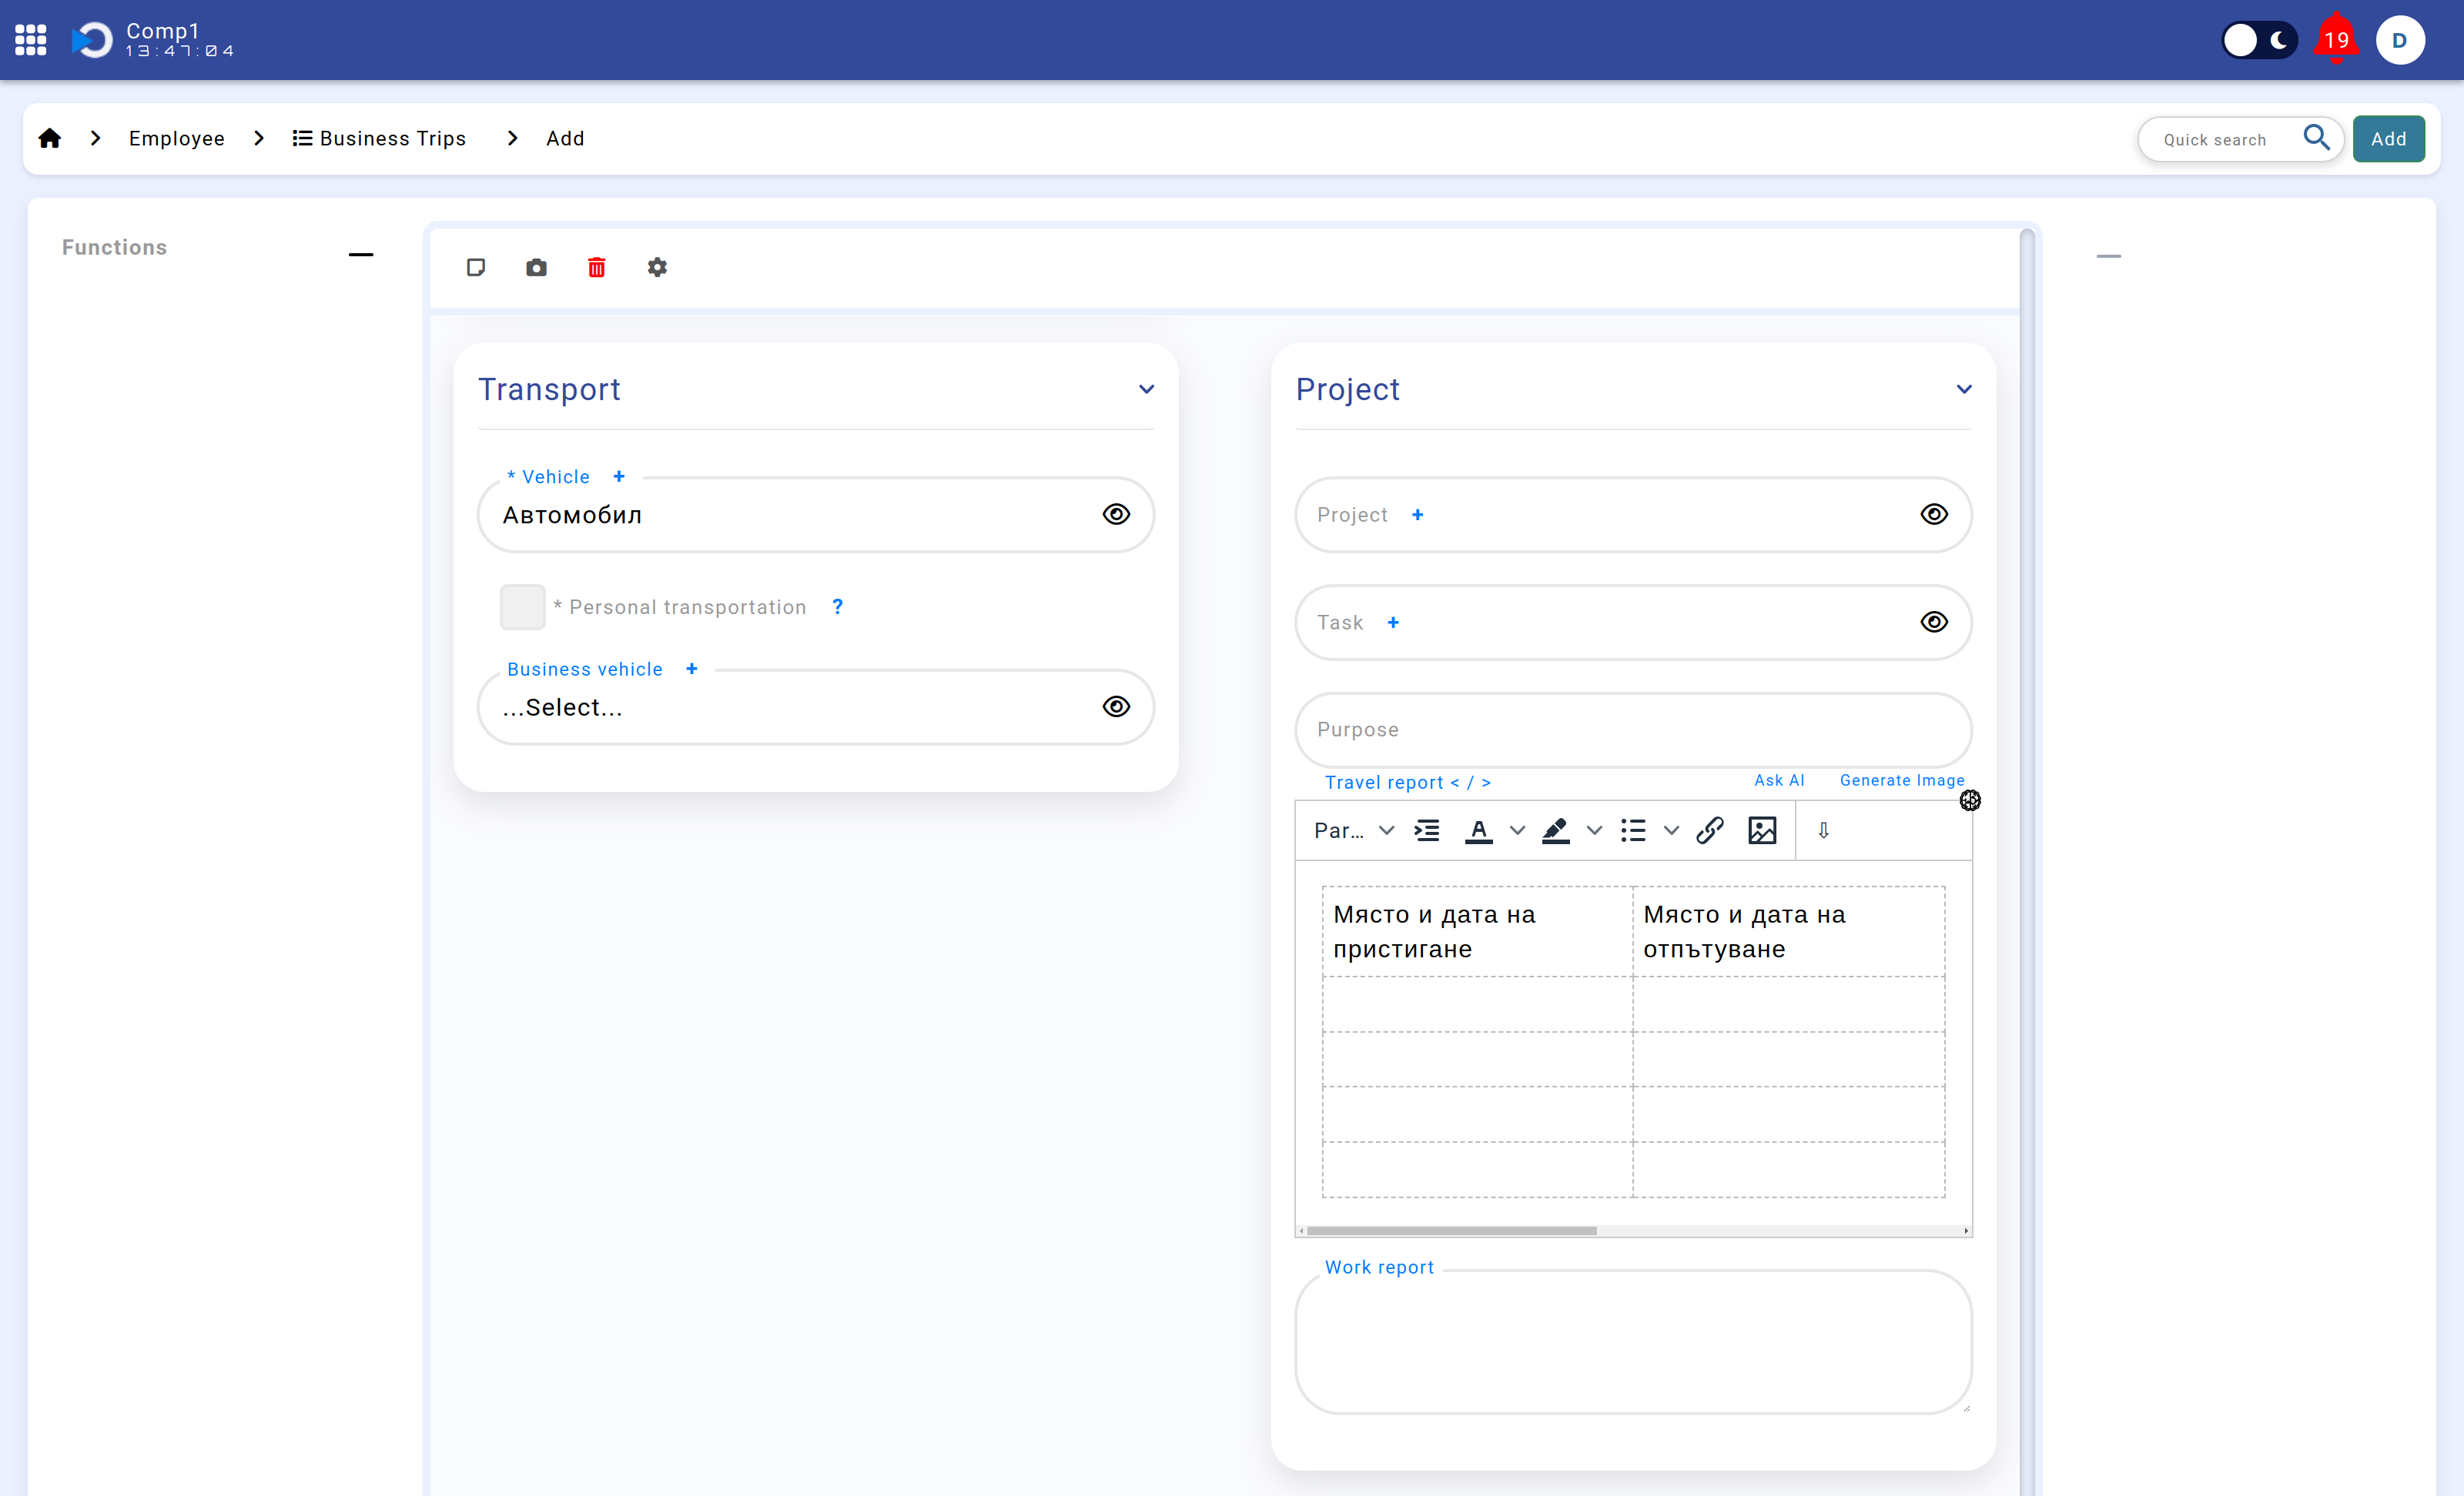
Task: View Task record eye icon
Action: (x=1934, y=623)
